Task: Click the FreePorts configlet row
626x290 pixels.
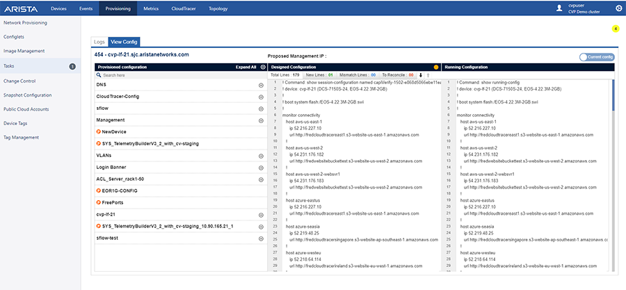Action: pos(181,202)
